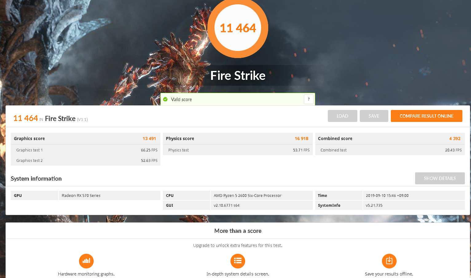The height and width of the screenshot is (278, 471).
Task: Click the GPU label cell
Action: click(34, 195)
